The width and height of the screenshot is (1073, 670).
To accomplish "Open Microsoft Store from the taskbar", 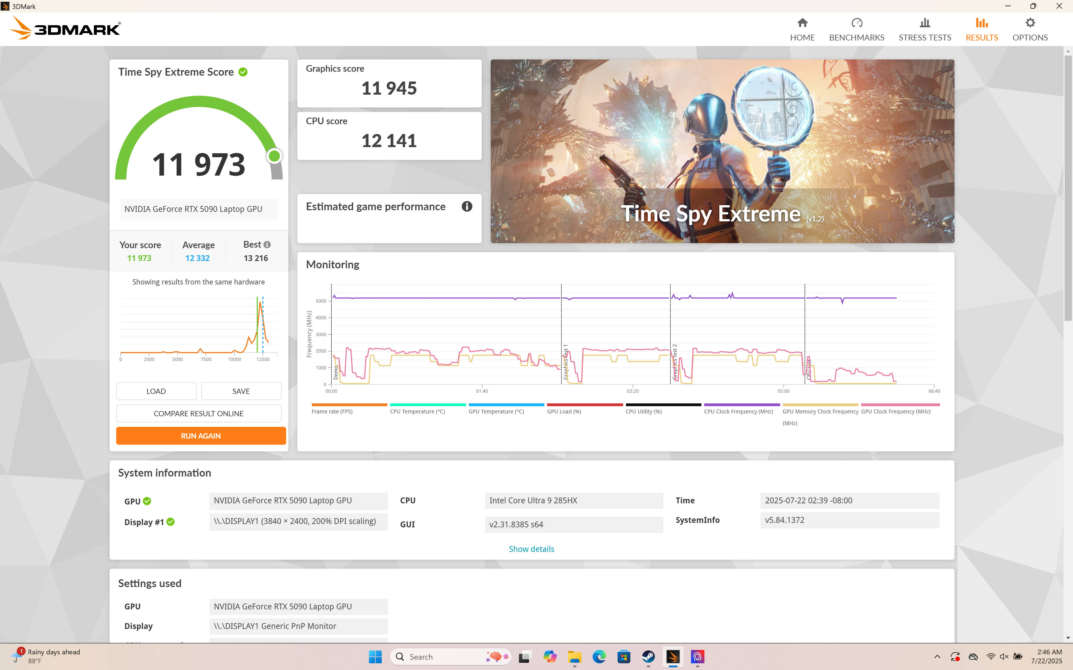I will click(624, 657).
